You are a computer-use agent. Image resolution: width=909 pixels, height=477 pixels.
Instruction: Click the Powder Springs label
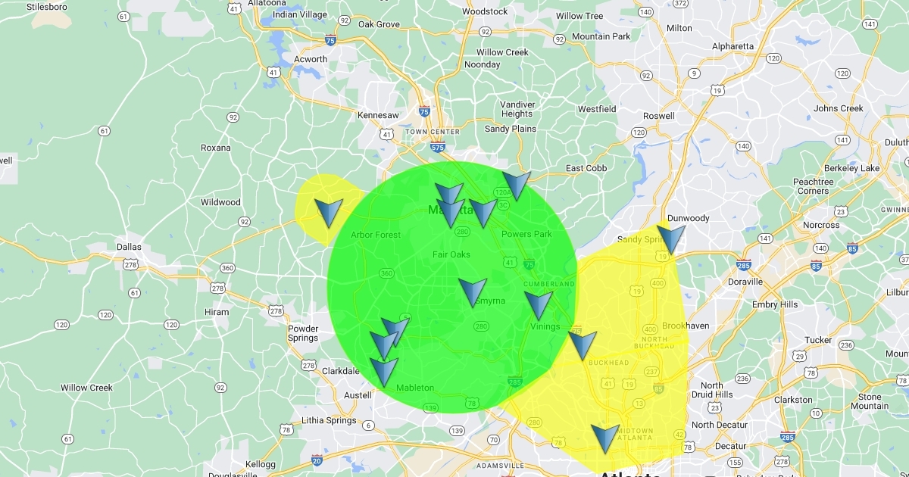pyautogui.click(x=303, y=333)
